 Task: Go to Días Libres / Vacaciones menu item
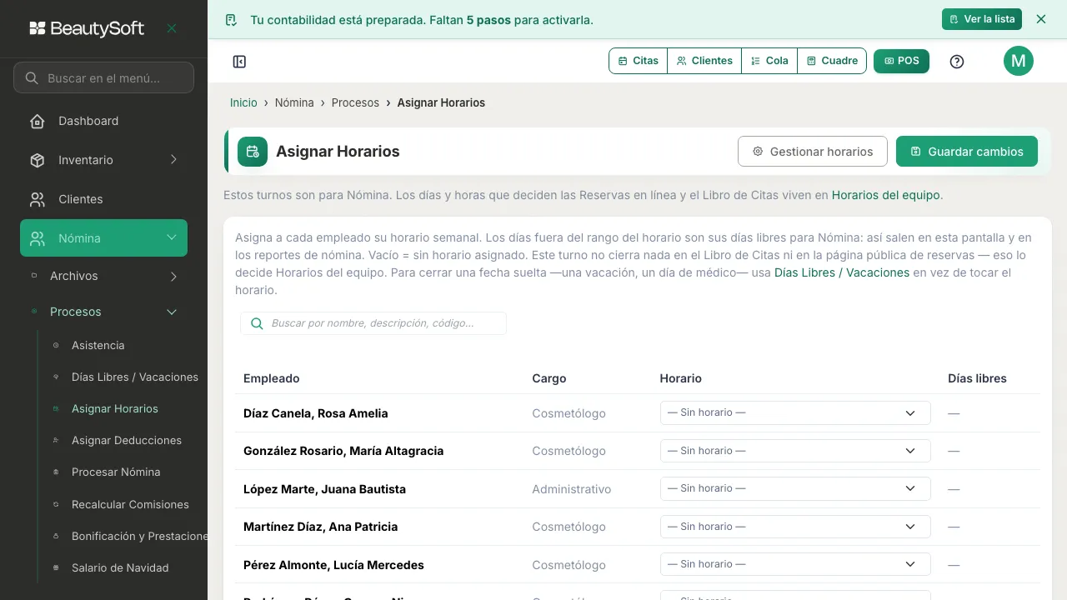(x=135, y=377)
